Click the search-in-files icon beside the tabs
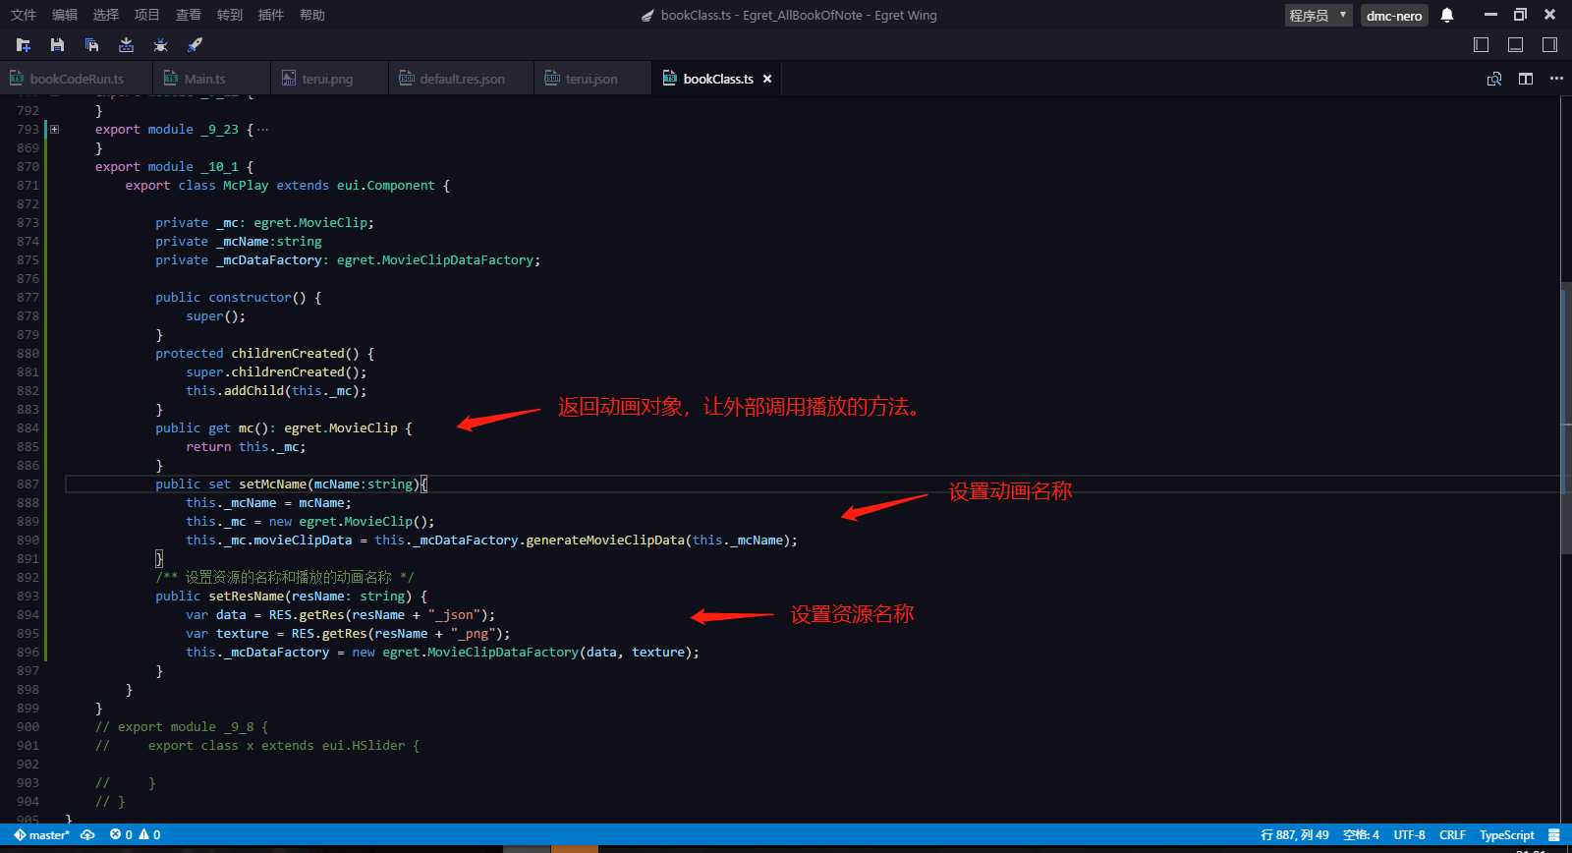Screen dimensions: 1572x853 (1494, 79)
